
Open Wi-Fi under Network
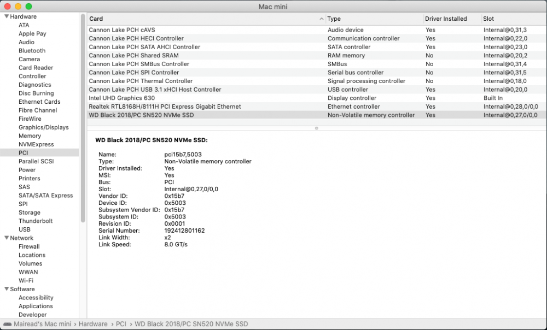point(26,280)
